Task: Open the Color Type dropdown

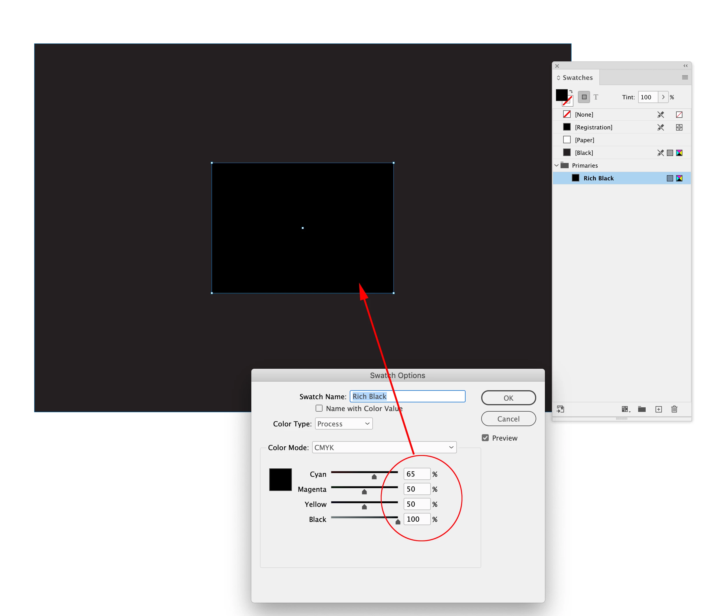Action: (344, 424)
